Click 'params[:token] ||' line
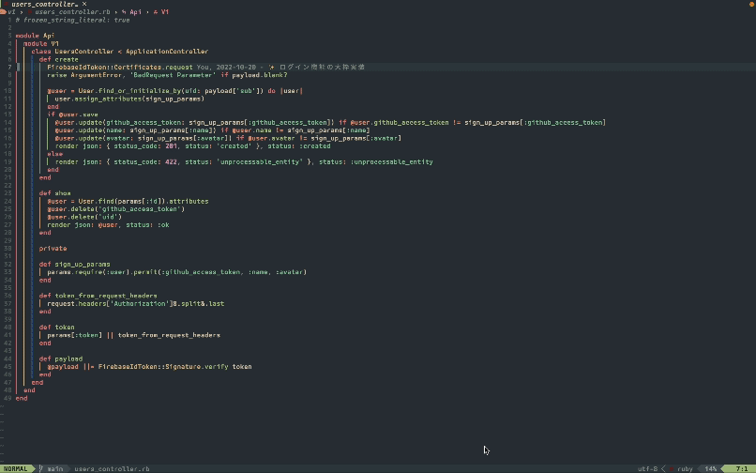Viewport: 756px width, 473px height. 133,335
